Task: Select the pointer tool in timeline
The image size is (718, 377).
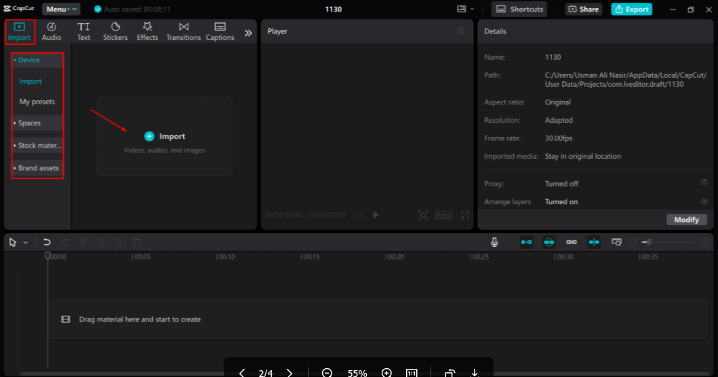Action: pyautogui.click(x=12, y=242)
